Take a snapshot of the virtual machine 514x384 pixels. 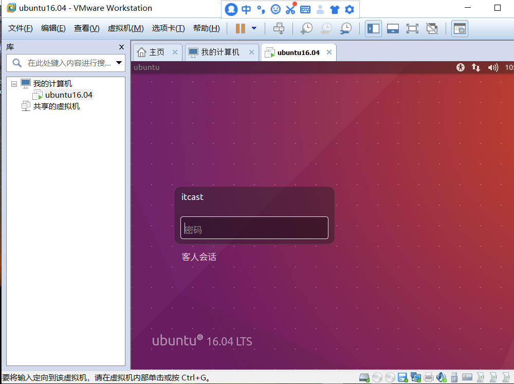coord(307,29)
